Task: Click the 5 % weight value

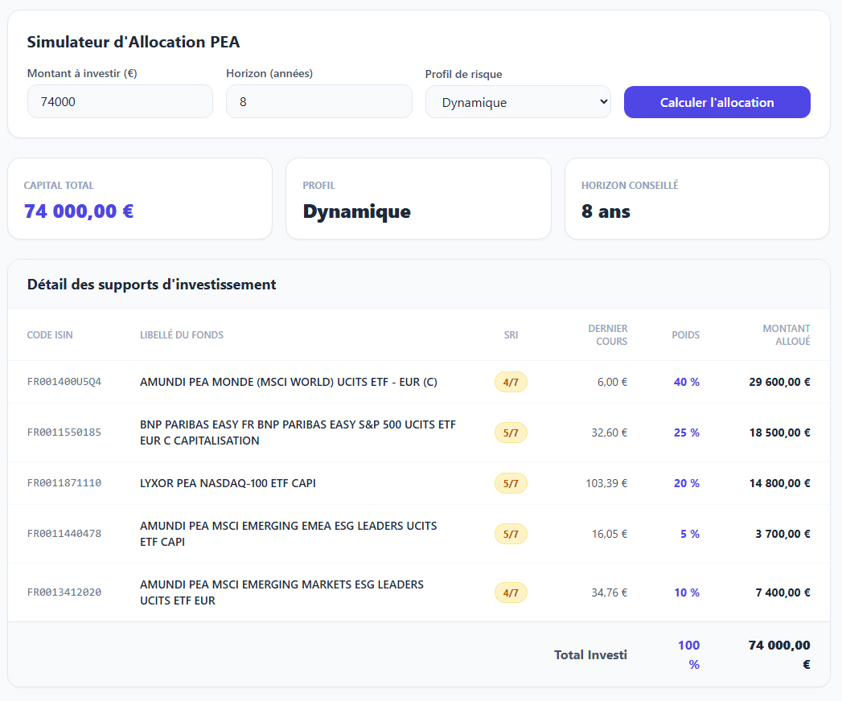Action: click(x=689, y=534)
